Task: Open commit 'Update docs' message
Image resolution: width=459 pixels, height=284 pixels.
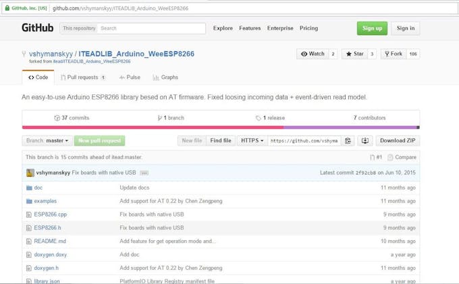Action: (134, 188)
